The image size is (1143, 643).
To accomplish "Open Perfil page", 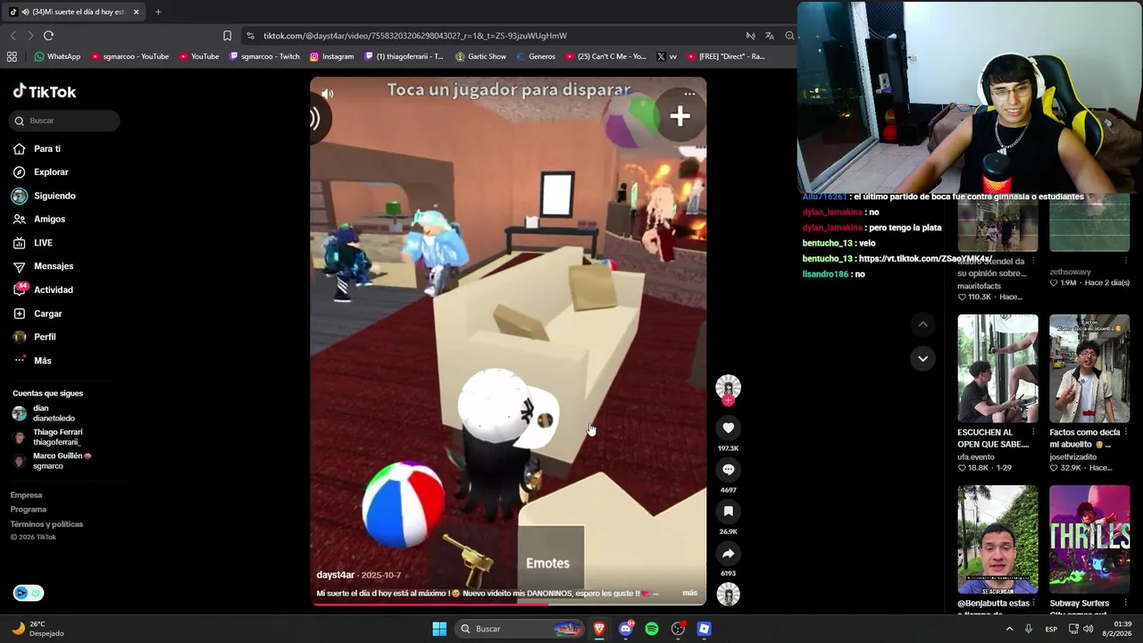I will 35,337.
